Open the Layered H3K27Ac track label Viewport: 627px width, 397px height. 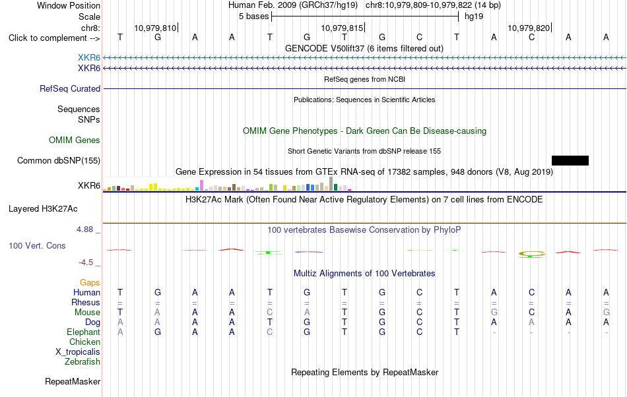[43, 209]
